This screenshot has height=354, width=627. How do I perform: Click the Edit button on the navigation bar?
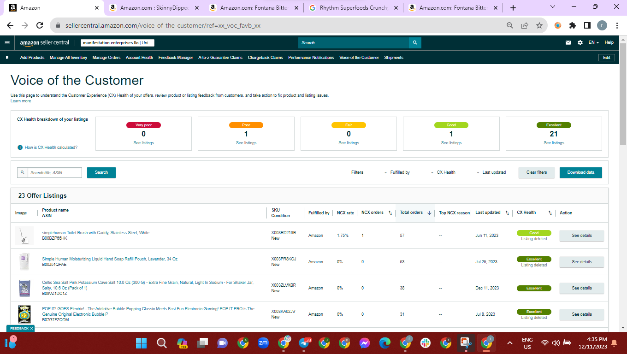click(607, 58)
